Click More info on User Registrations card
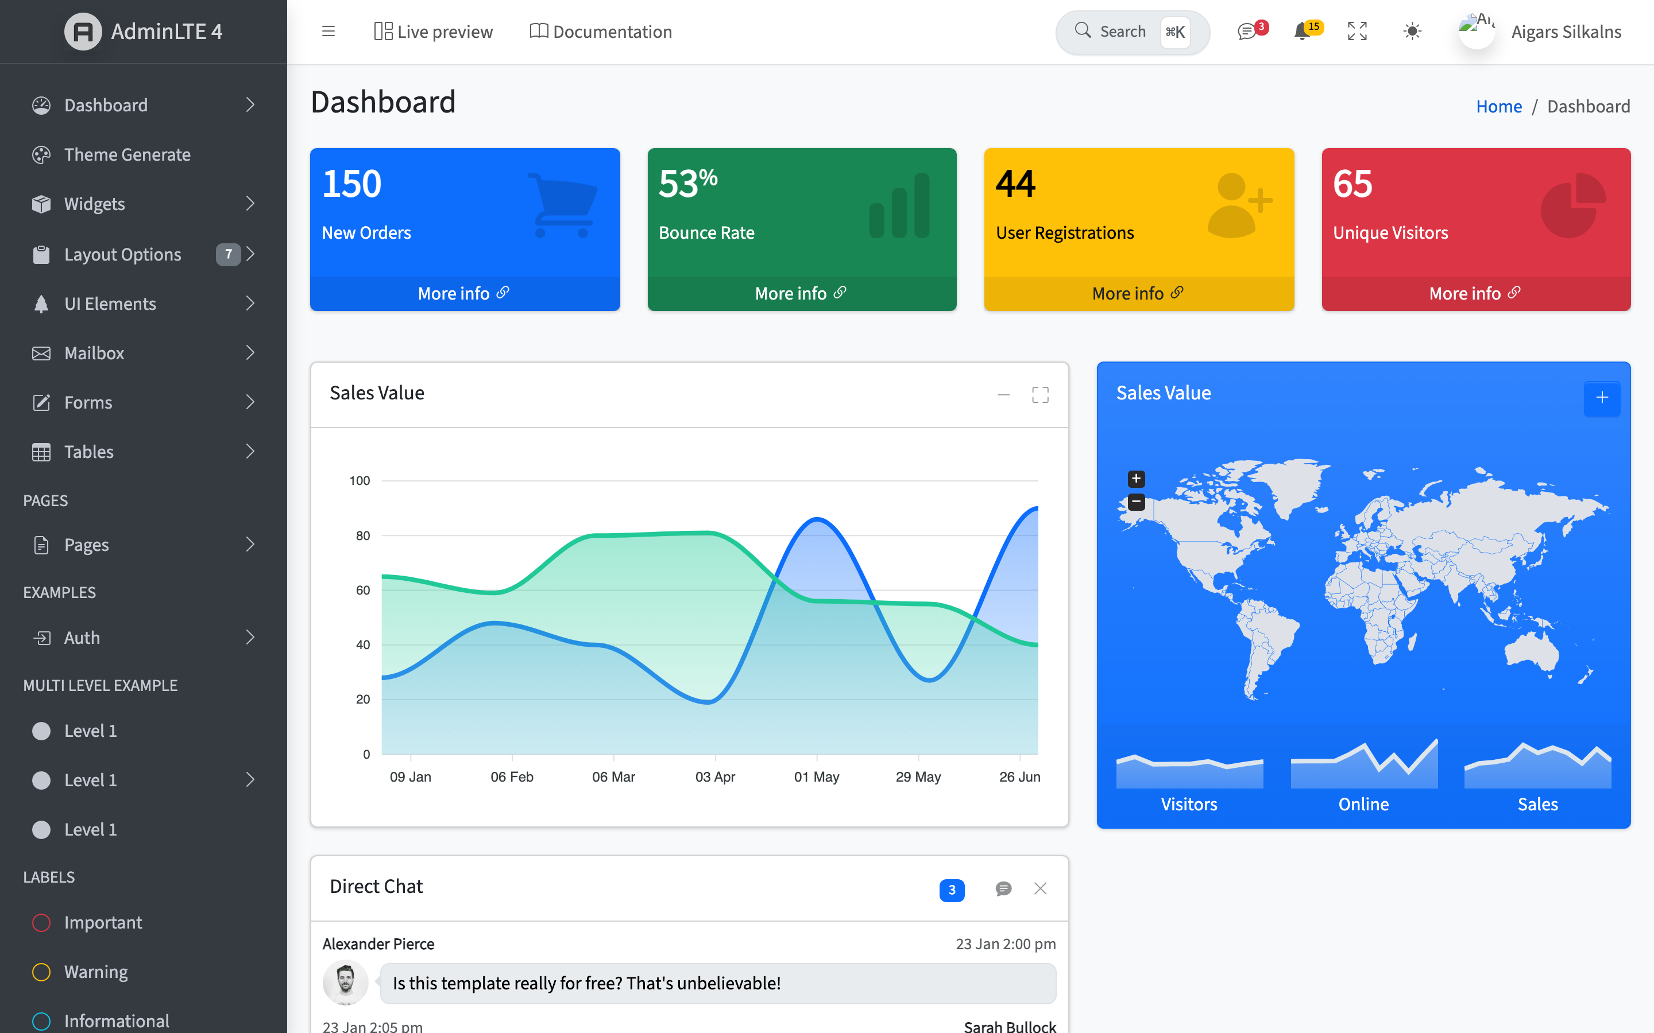This screenshot has height=1033, width=1654. click(1139, 293)
